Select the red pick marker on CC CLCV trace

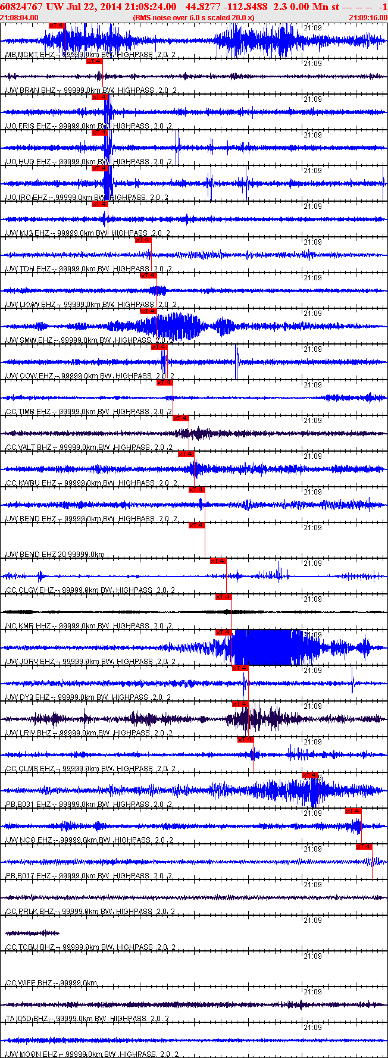[218, 561]
